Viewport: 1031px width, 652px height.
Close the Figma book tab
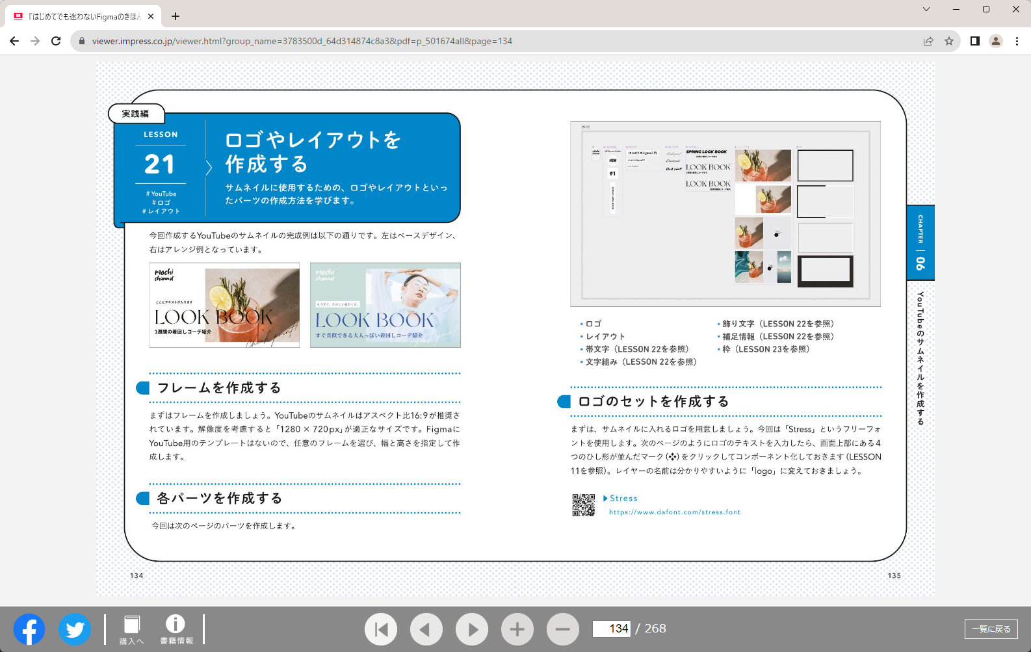pyautogui.click(x=151, y=16)
